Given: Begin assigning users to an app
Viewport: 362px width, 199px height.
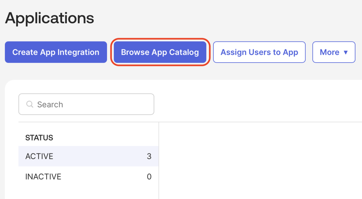Looking at the screenshot, I should click(259, 52).
